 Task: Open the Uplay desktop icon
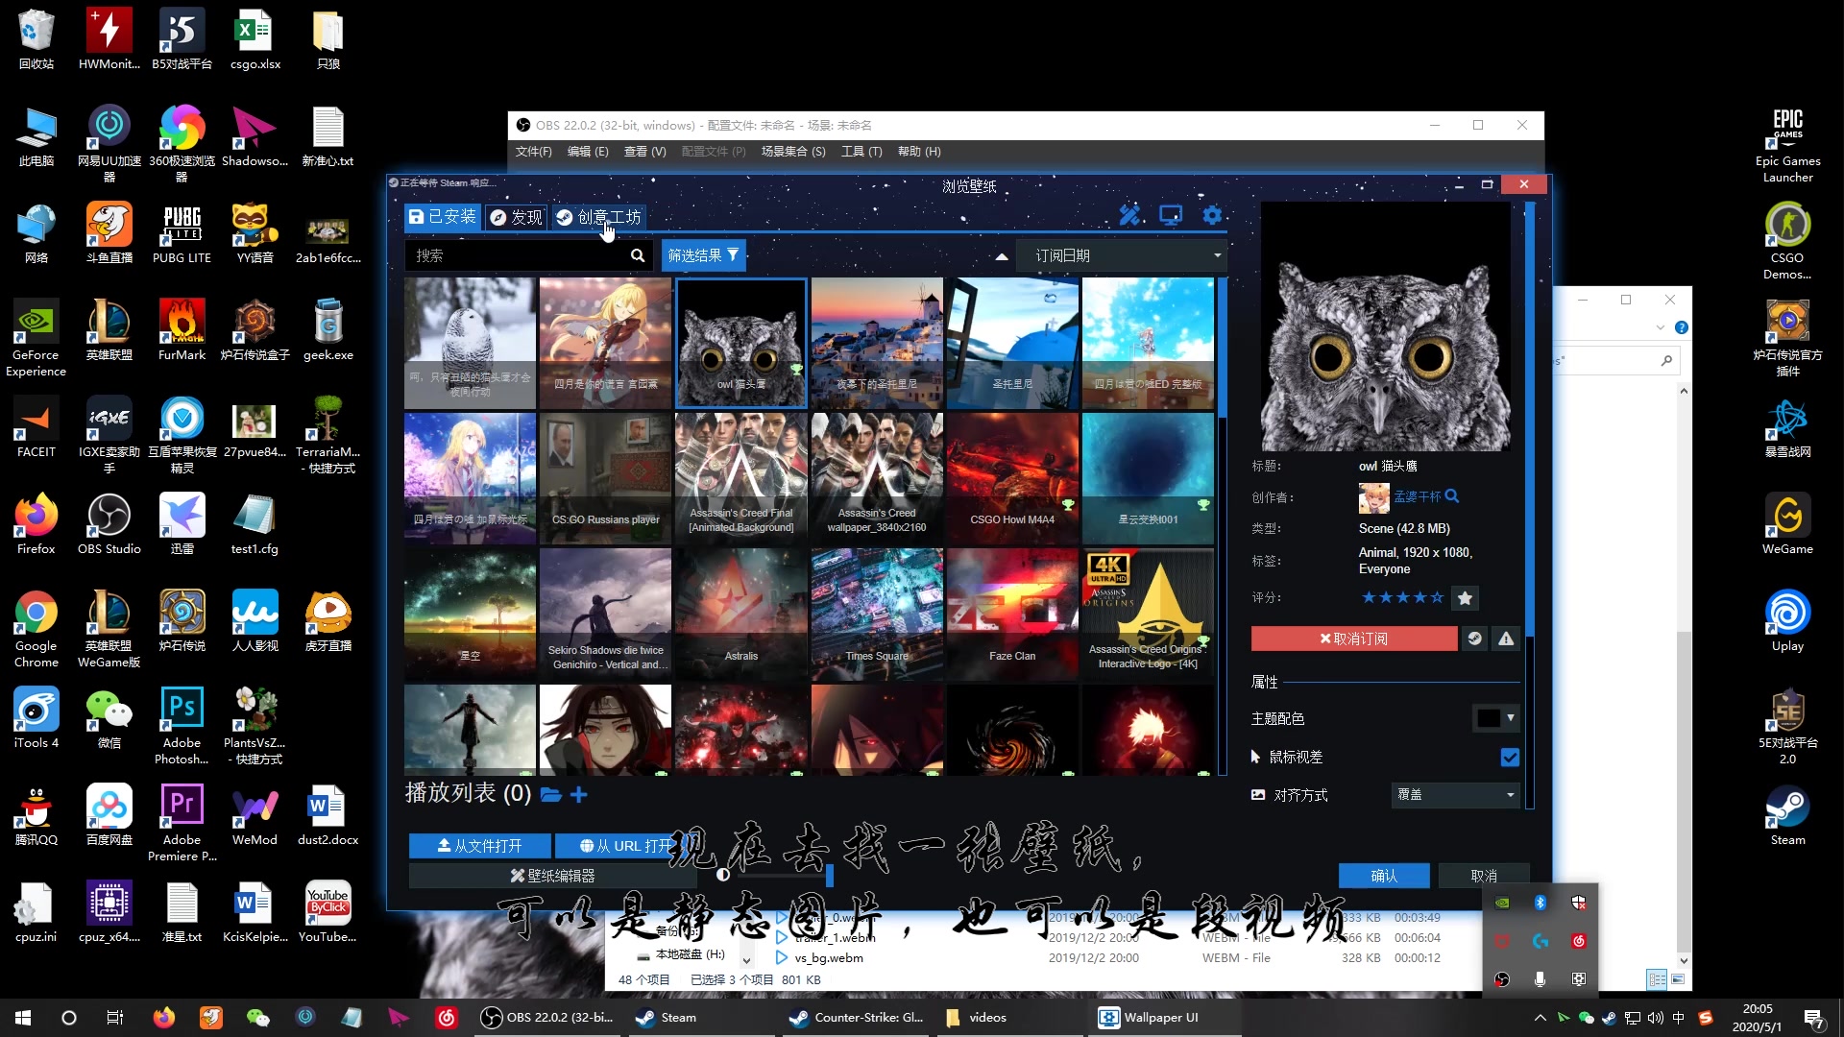(x=1787, y=622)
